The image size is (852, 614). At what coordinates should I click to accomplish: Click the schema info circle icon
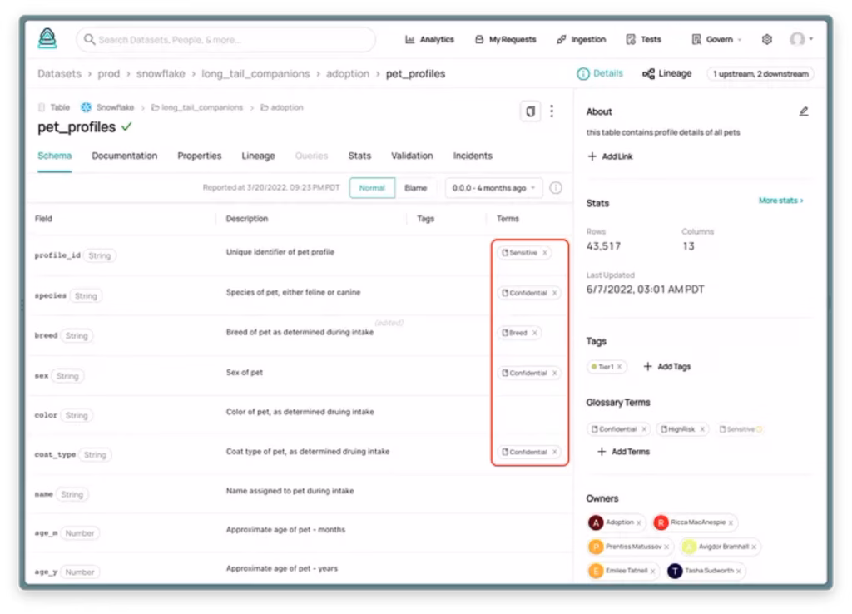pyautogui.click(x=556, y=188)
